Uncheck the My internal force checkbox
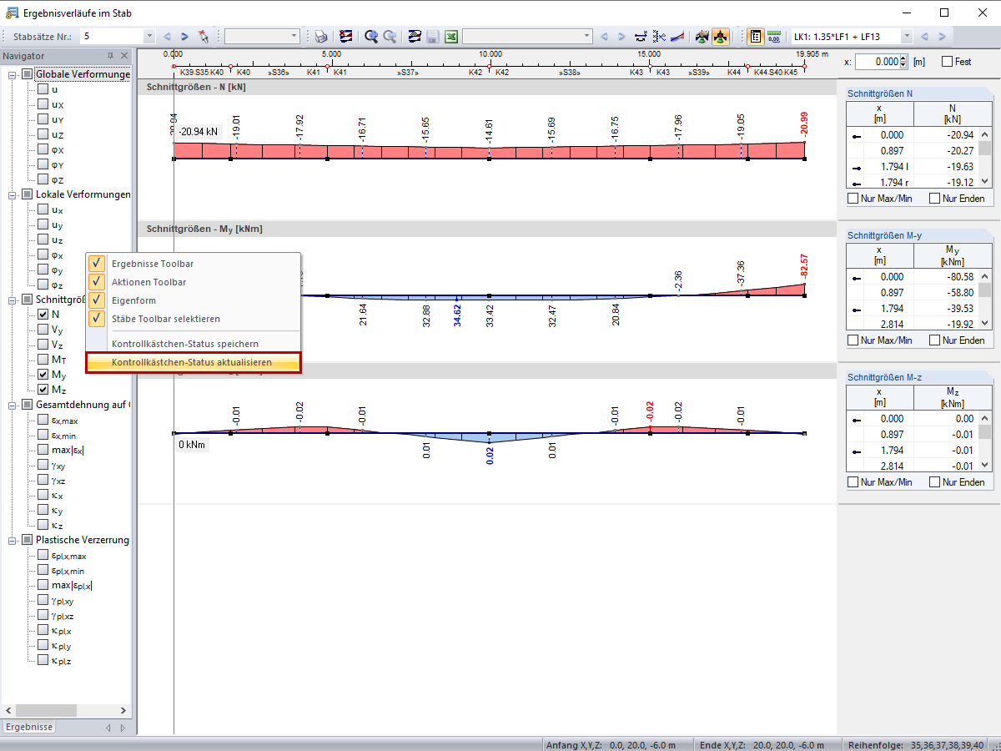This screenshot has height=751, width=1001. click(x=43, y=375)
